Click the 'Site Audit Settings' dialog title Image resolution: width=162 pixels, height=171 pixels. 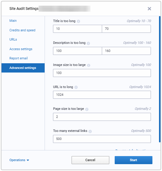pyautogui.click(x=24, y=9)
